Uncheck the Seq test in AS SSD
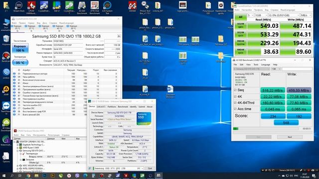This screenshot has width=319, height=179. point(235,90)
